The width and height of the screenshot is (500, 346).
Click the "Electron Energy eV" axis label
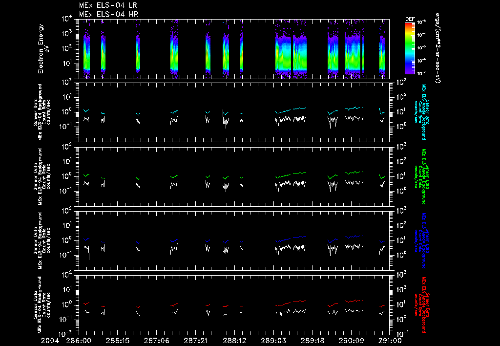pyautogui.click(x=43, y=48)
